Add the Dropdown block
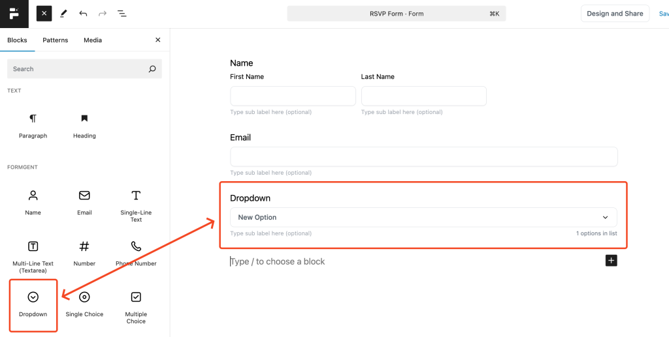 (33, 304)
